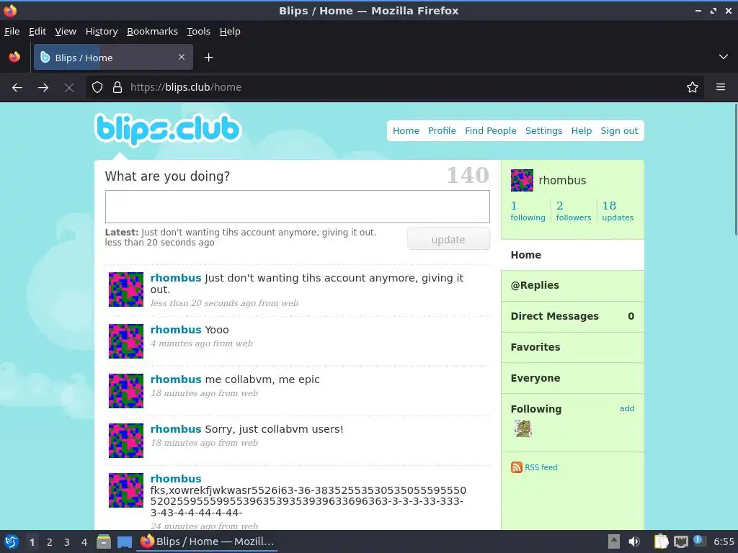Click Sign out
The width and height of the screenshot is (738, 553).
click(x=619, y=131)
